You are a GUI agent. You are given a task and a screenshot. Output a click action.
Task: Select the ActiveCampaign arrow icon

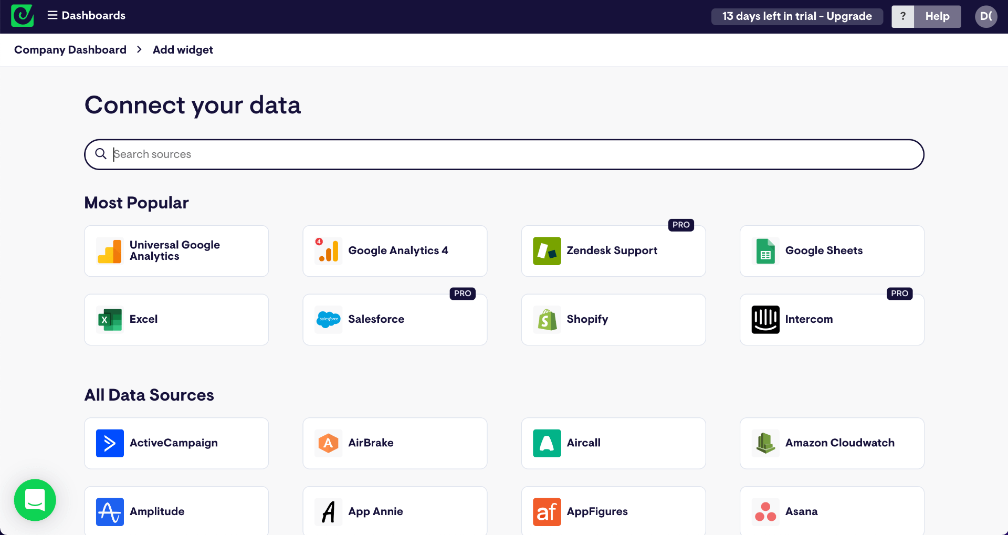coord(109,443)
